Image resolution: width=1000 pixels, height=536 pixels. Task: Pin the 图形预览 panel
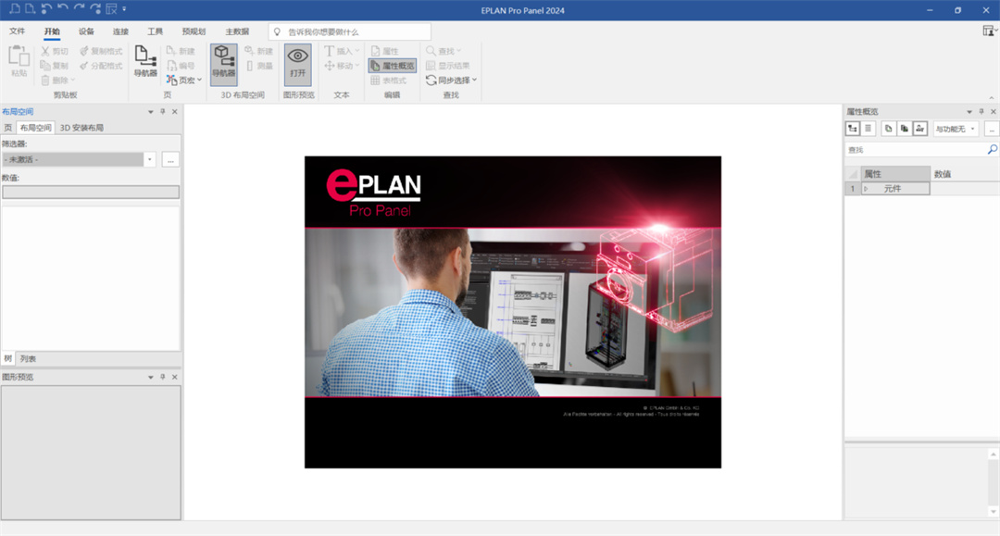point(163,378)
